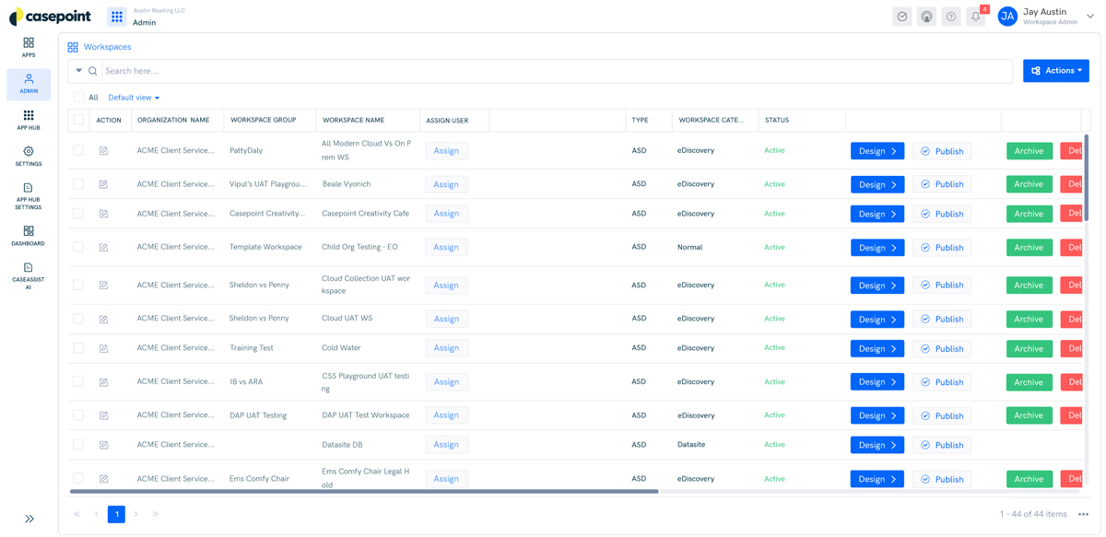Open the Actions dropdown
The image size is (1106, 537).
(1055, 70)
